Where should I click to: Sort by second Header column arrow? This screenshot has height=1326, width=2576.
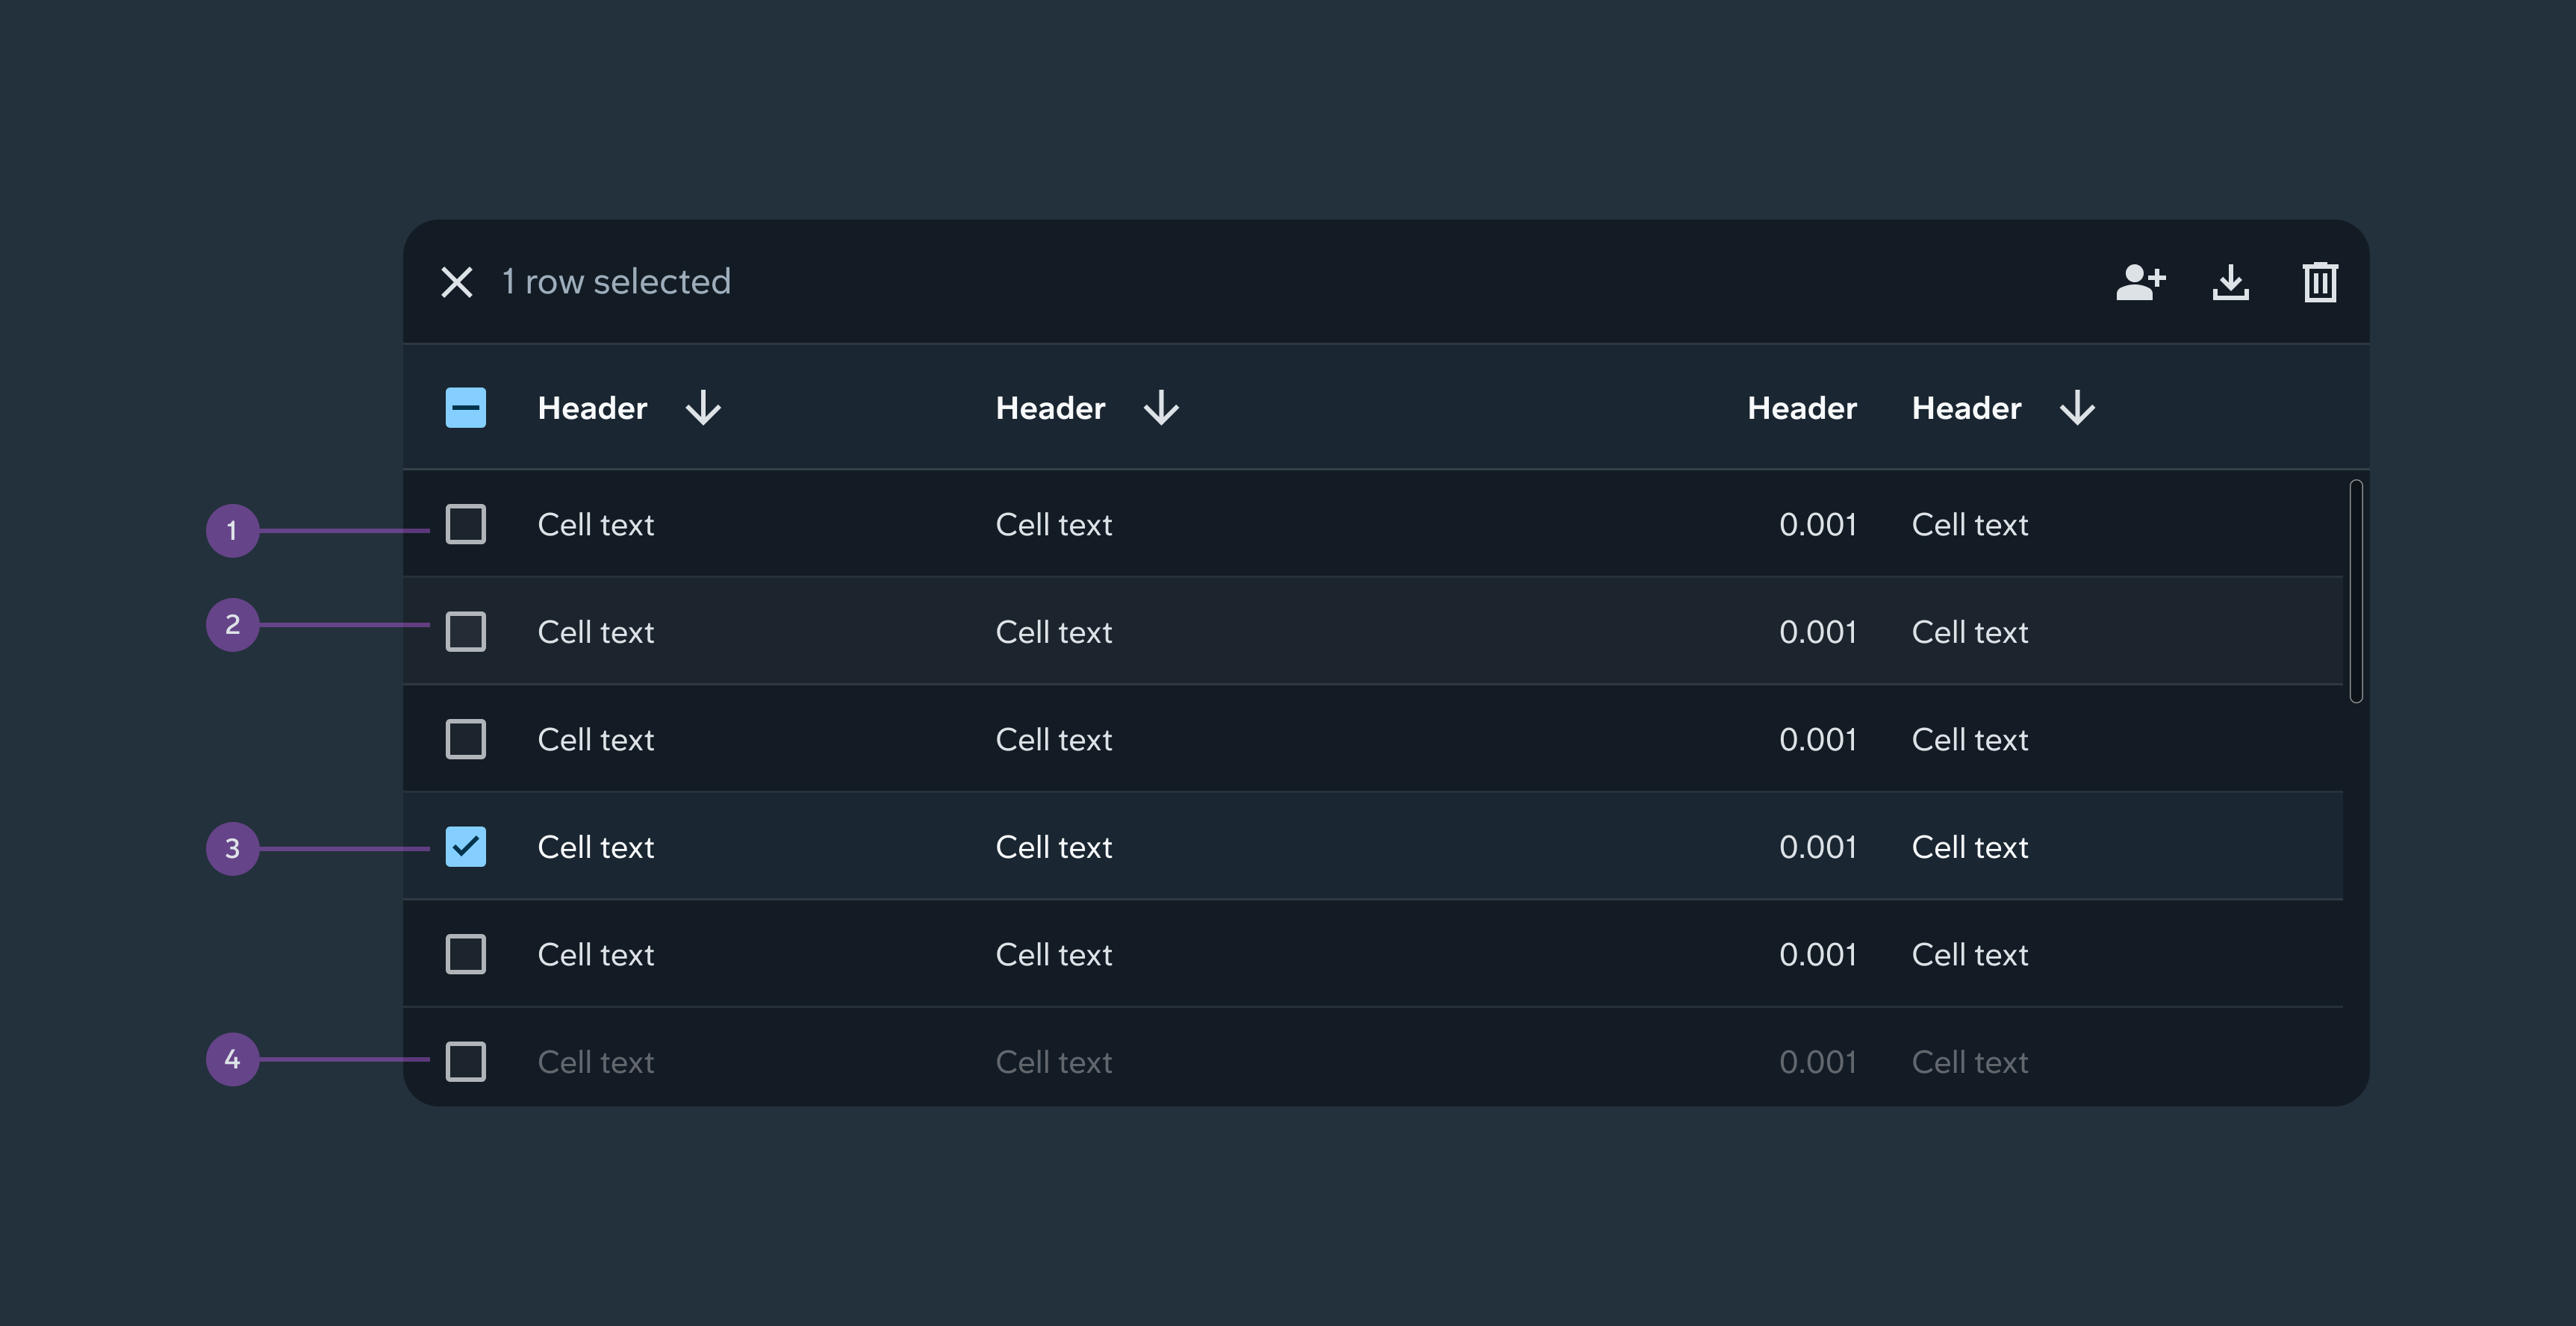(1161, 408)
